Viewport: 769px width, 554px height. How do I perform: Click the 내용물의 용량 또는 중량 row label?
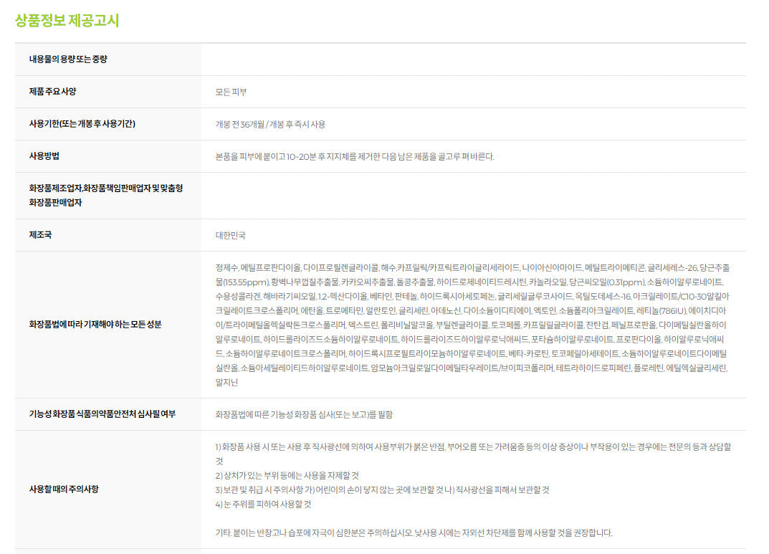click(68, 59)
